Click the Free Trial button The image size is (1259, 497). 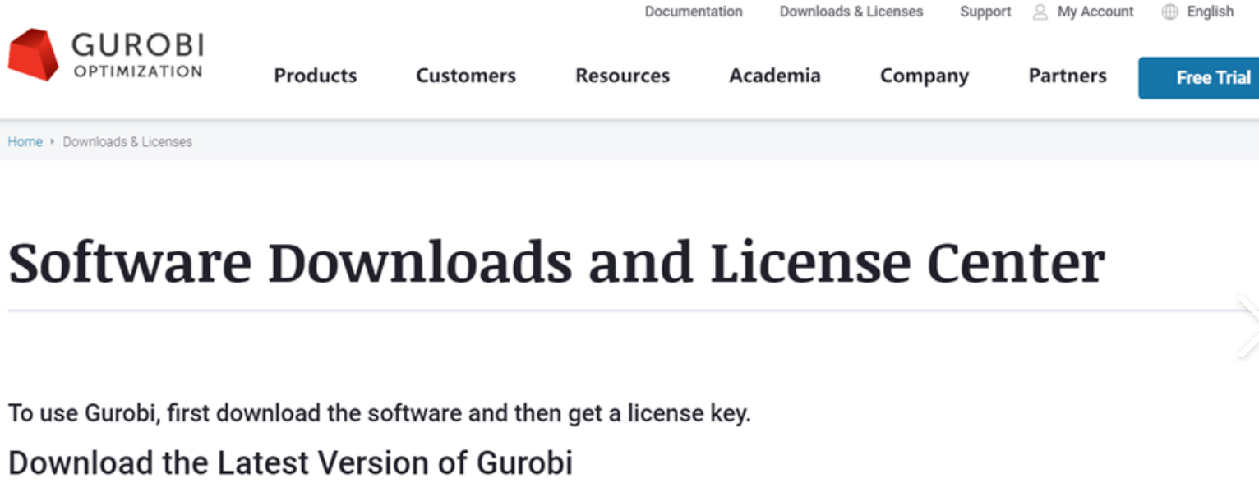[x=1198, y=78]
